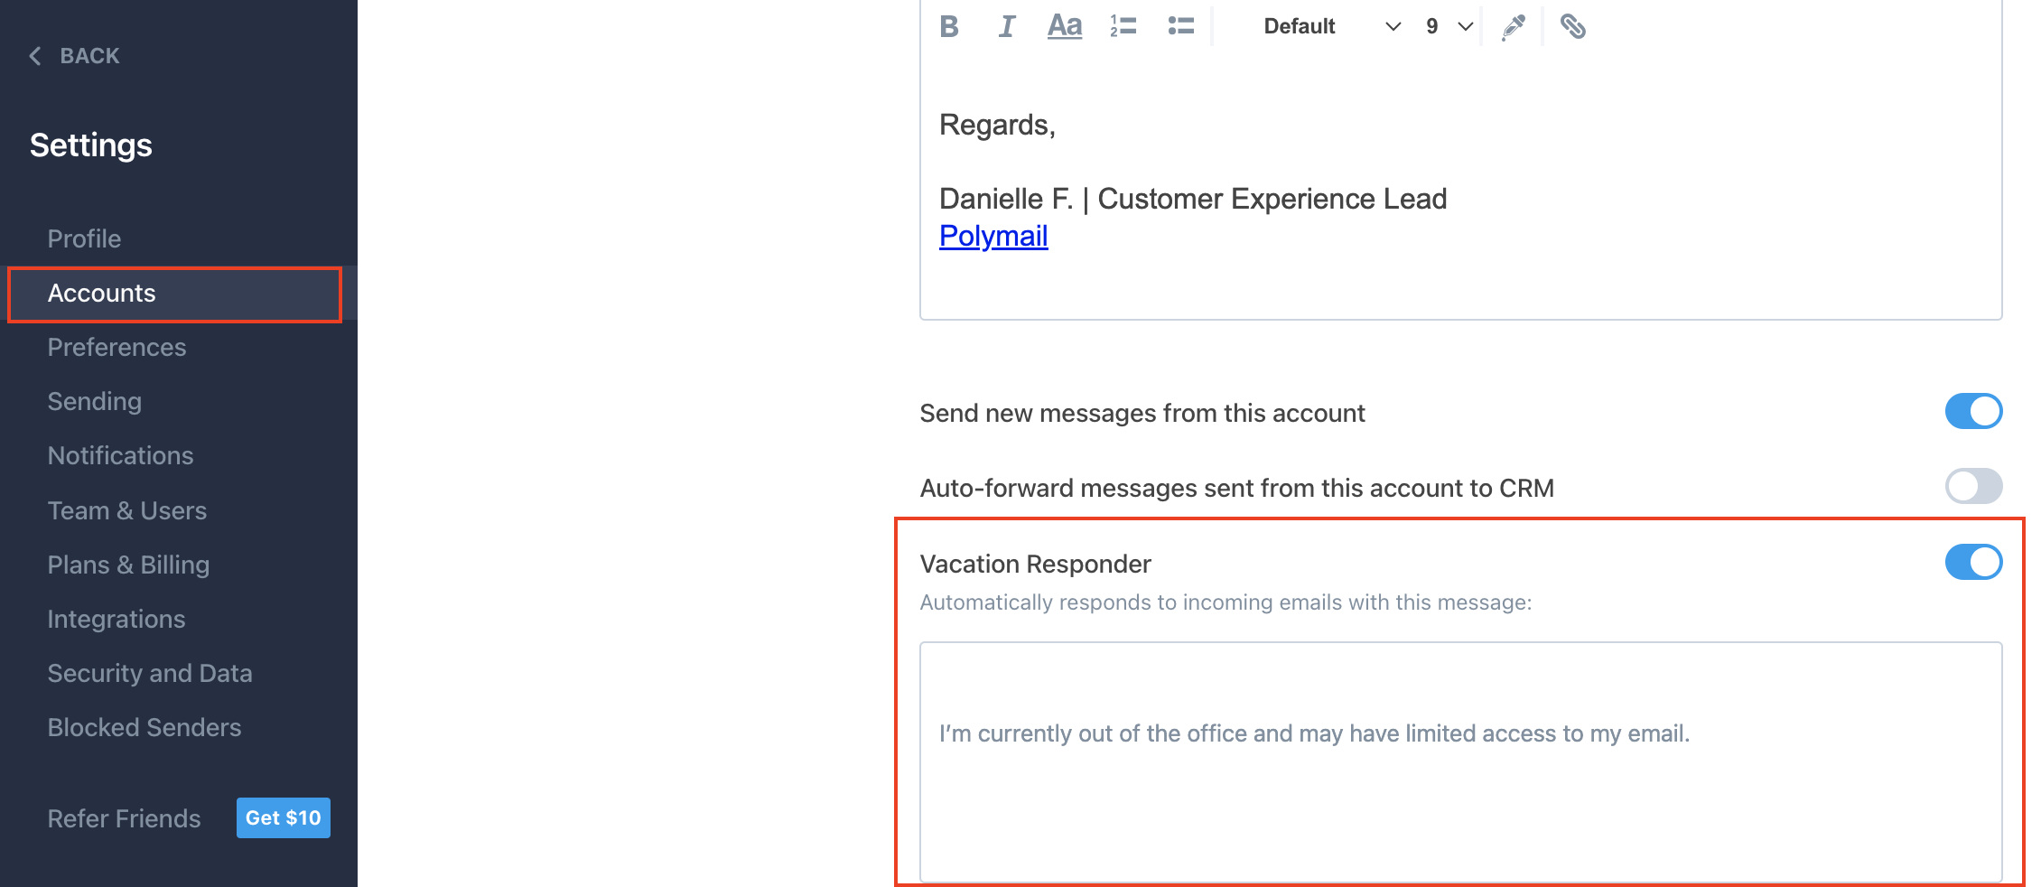
Task: Select Plans & Billing in sidebar
Action: click(128, 565)
